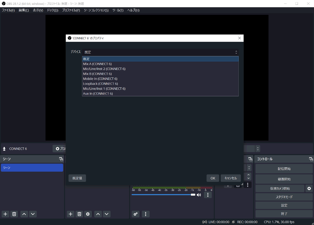Select Mic/Line/Inst 2 (CONNECT 6) device
This screenshot has height=225, width=314.
(160, 69)
